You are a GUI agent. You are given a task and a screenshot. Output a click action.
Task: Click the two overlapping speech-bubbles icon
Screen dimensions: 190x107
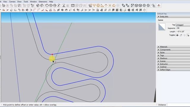tap(123, 5)
